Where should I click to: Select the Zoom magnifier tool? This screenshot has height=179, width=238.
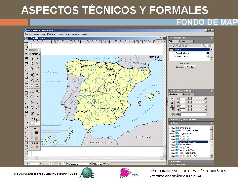37,123
